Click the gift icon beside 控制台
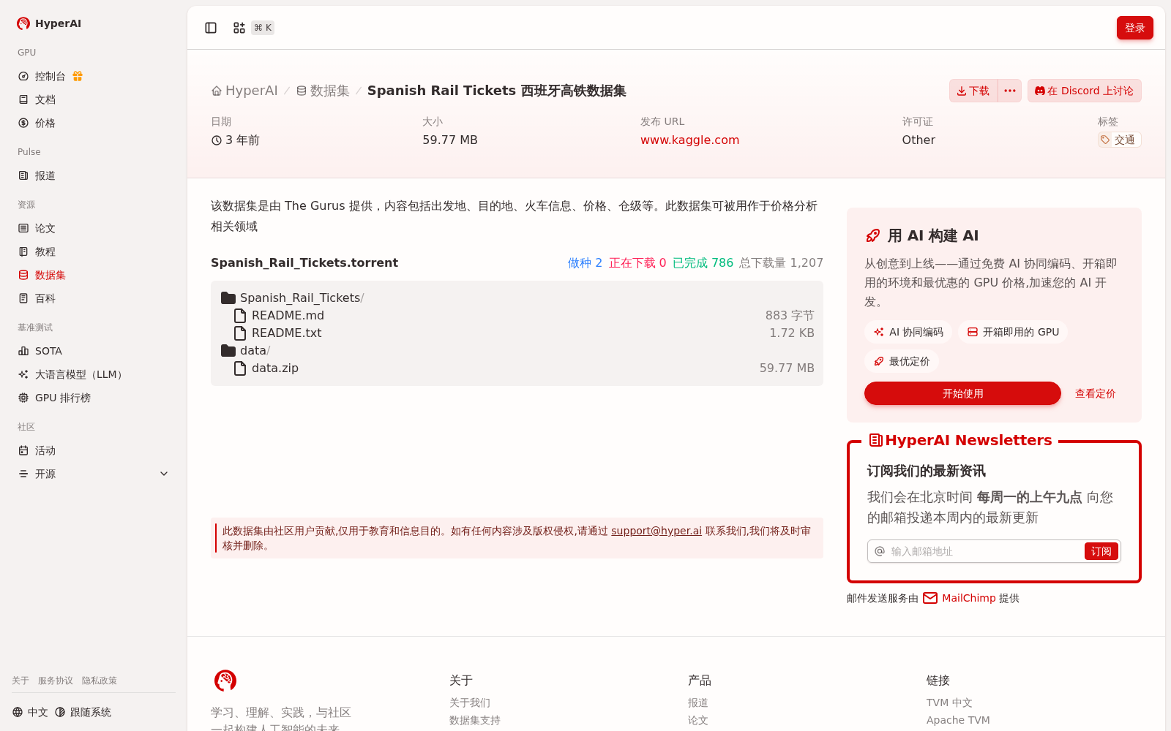 [x=78, y=76]
